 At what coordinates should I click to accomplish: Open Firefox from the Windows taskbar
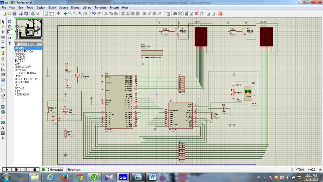[65, 177]
